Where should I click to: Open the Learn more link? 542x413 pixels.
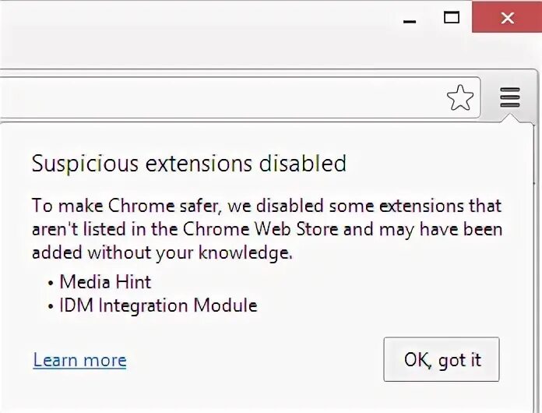pyautogui.click(x=79, y=360)
